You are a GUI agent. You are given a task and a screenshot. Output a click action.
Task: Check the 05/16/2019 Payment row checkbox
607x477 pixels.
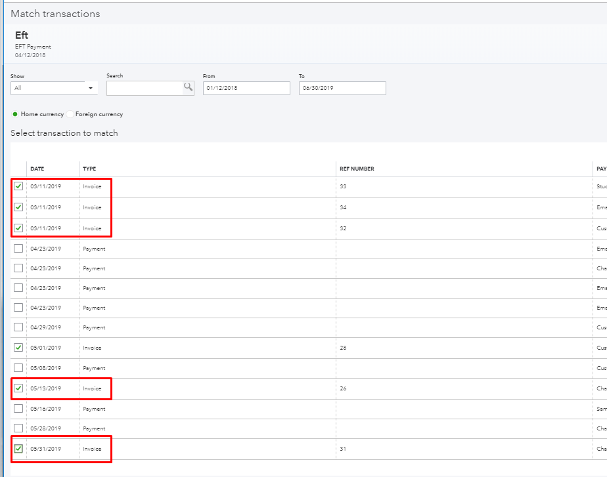pos(18,409)
